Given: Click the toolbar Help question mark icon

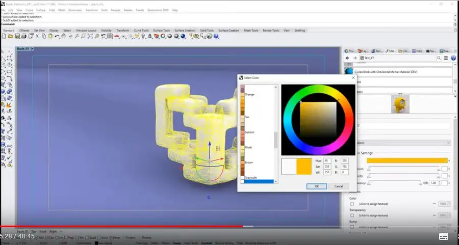Looking at the screenshot, I should click(216, 36).
